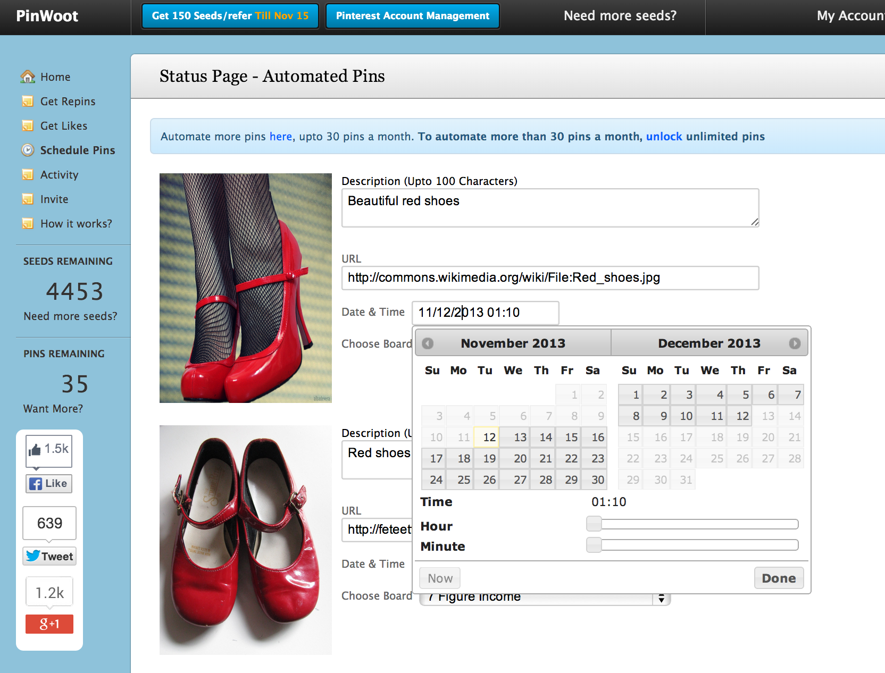Go to next month in calendar

(795, 343)
